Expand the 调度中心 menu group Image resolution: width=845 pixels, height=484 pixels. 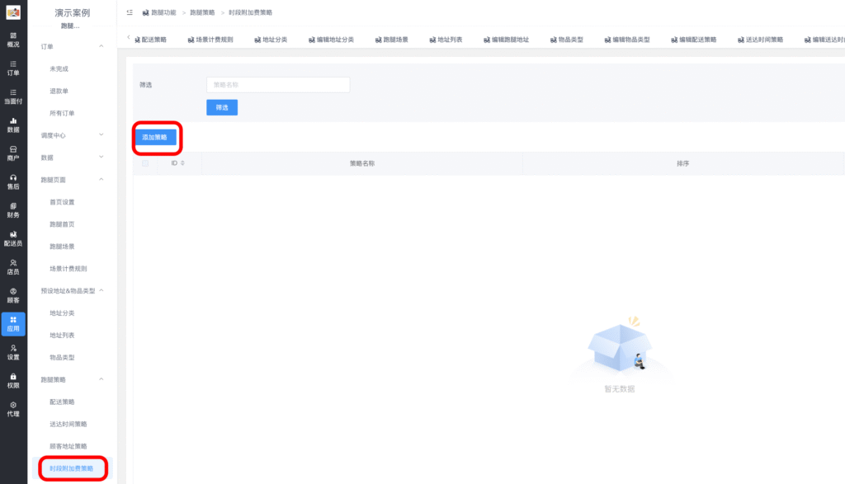pyautogui.click(x=101, y=135)
